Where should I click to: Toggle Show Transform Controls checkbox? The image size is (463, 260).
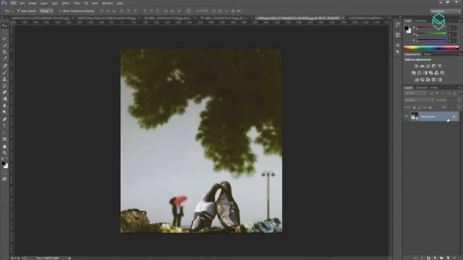click(x=60, y=11)
